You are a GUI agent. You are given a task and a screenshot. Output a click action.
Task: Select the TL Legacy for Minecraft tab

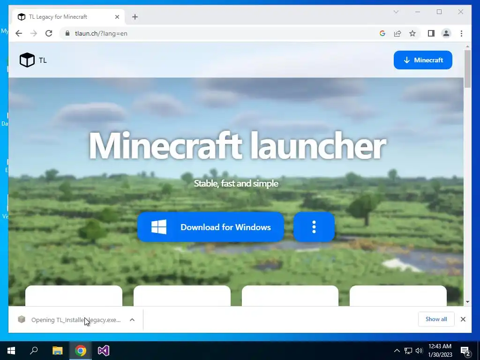pyautogui.click(x=68, y=17)
